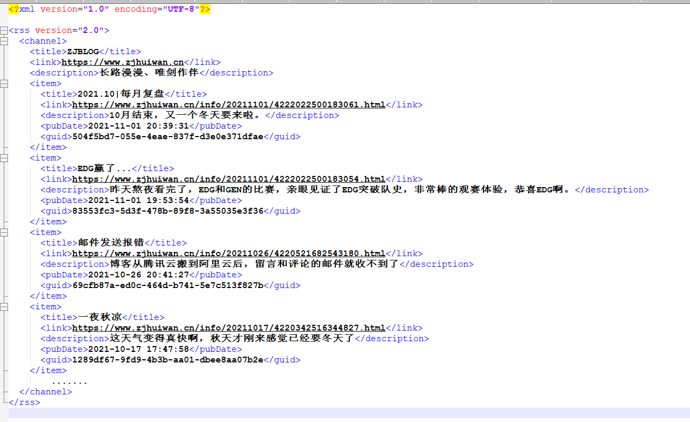Click the encoding value "UTF-8"
Screen dimensions: 690x422
181,9
